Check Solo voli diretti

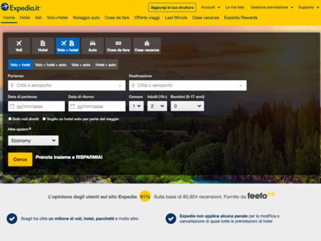click(x=10, y=119)
